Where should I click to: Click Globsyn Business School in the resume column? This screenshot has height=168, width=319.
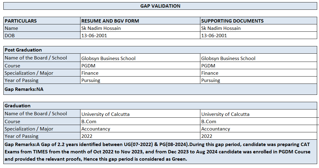(x=108, y=59)
